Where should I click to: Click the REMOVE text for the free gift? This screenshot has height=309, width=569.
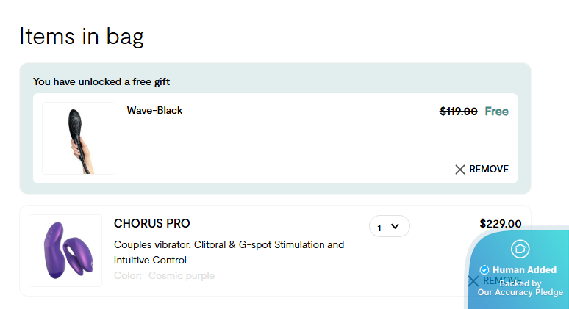pyautogui.click(x=489, y=170)
